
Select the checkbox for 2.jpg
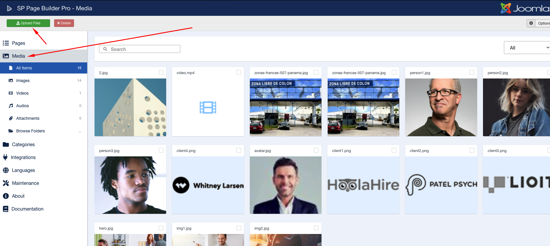tap(161, 72)
